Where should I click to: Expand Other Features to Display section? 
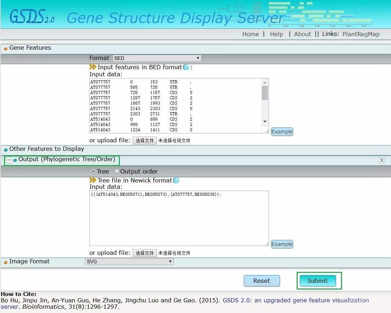46,149
